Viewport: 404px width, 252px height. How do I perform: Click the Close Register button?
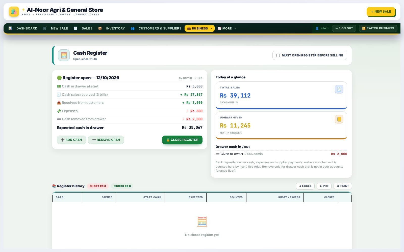click(x=182, y=140)
